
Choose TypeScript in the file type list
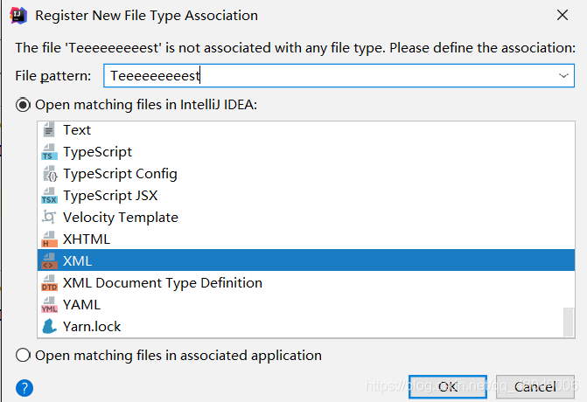point(306,152)
